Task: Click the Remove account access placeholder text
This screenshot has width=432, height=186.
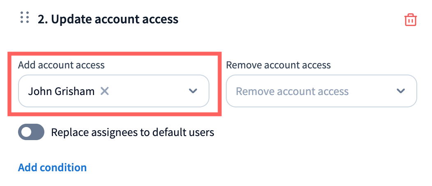Action: tap(292, 91)
